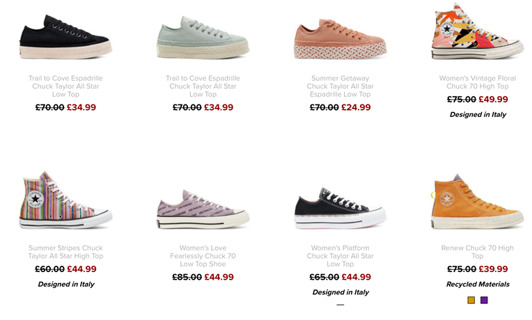Viewport: 532px width, 320px height.
Task: Click the dash indicator below Women's Platform shoe
Action: click(x=341, y=305)
